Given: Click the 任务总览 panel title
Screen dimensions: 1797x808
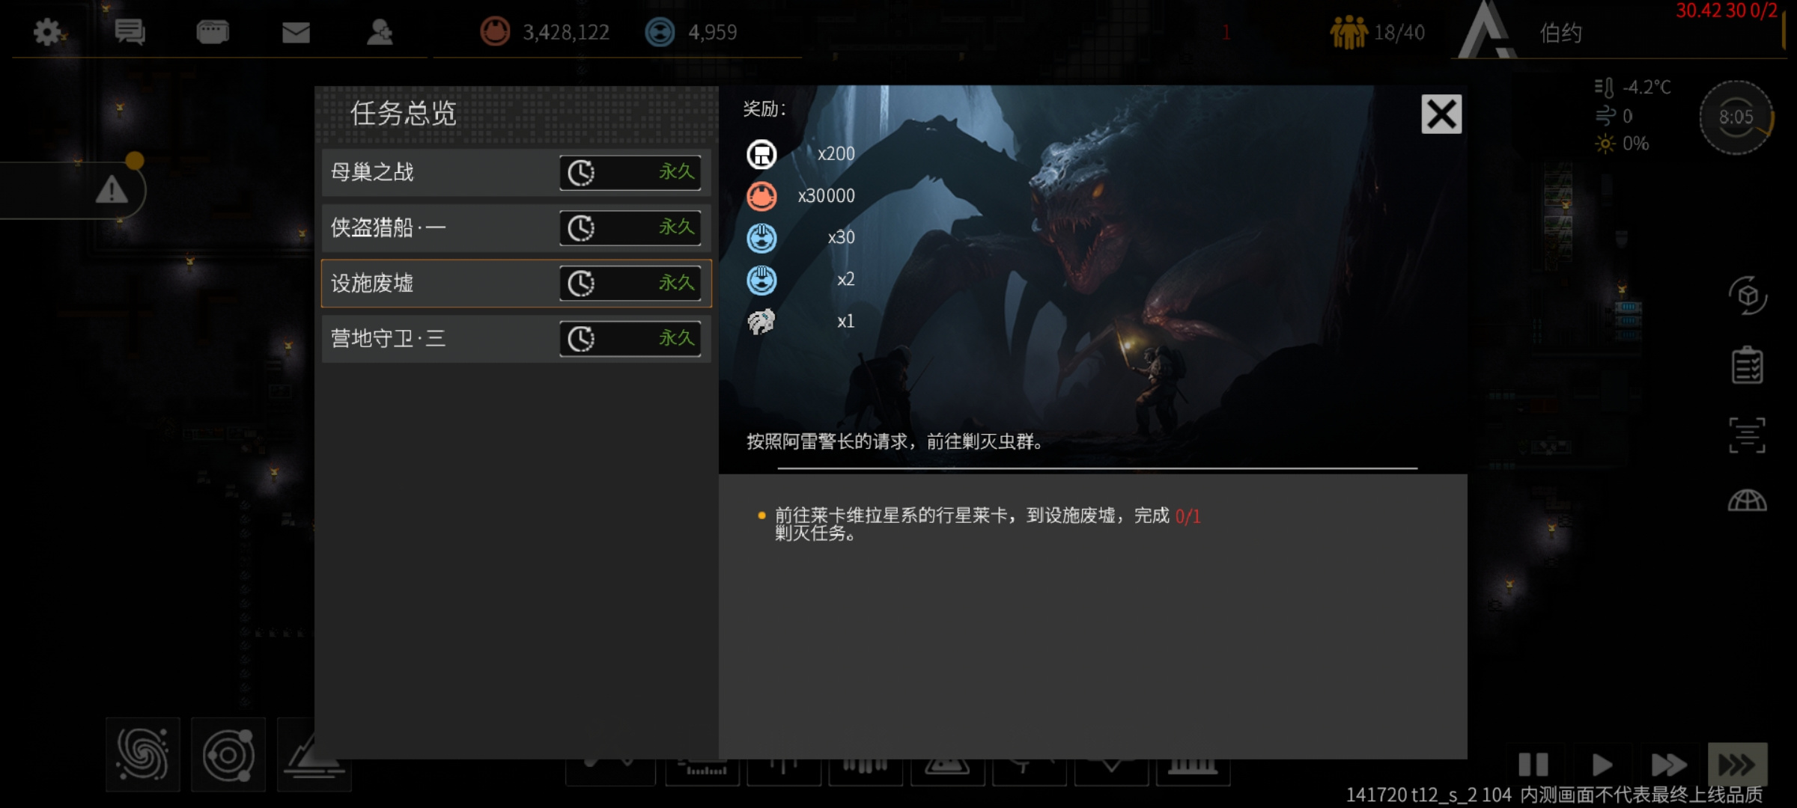Looking at the screenshot, I should coord(404,114).
